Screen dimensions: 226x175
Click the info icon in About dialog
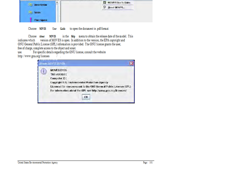[x=44, y=71]
